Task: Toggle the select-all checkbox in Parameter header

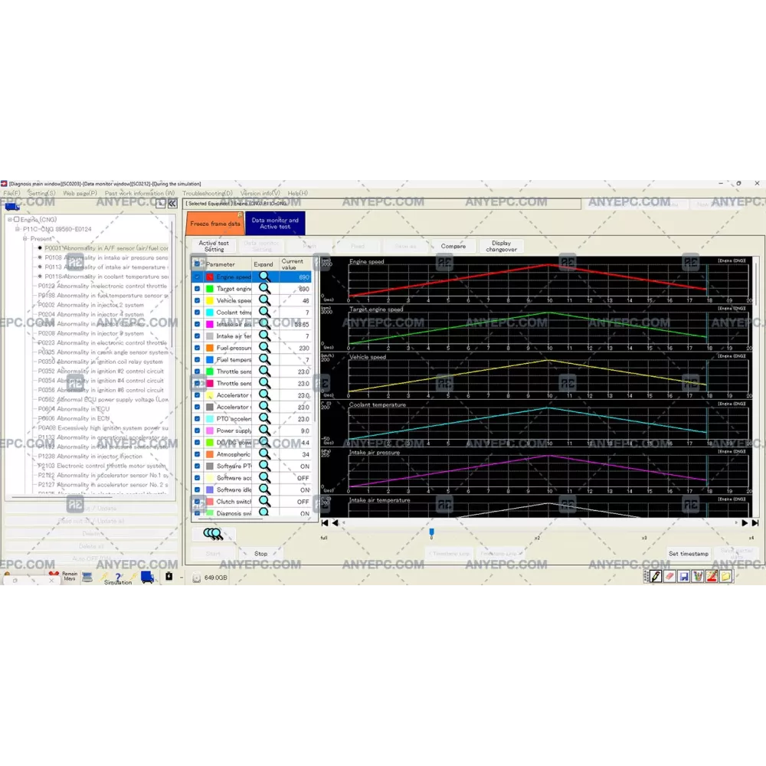Action: (197, 264)
